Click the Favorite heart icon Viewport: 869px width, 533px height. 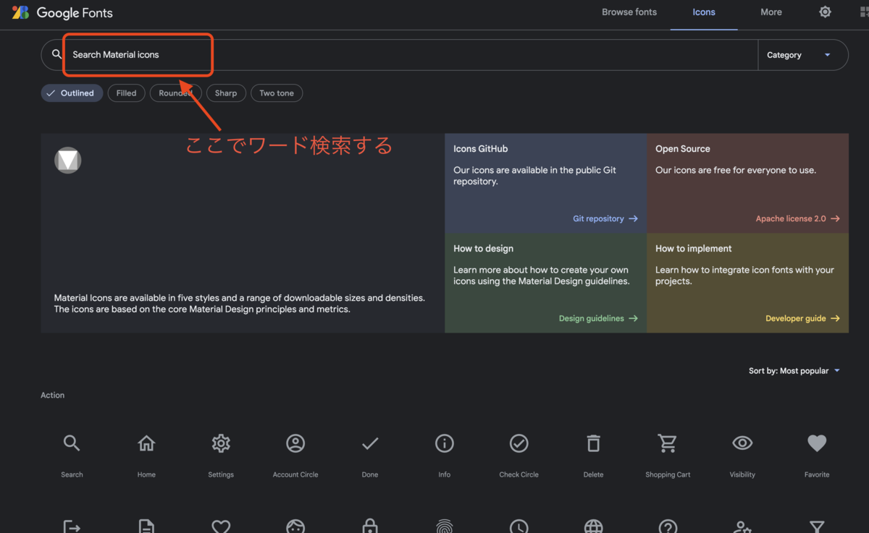(x=817, y=443)
